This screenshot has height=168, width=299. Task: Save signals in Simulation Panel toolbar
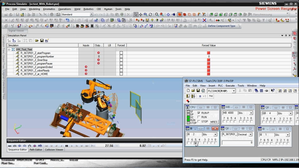point(42,41)
